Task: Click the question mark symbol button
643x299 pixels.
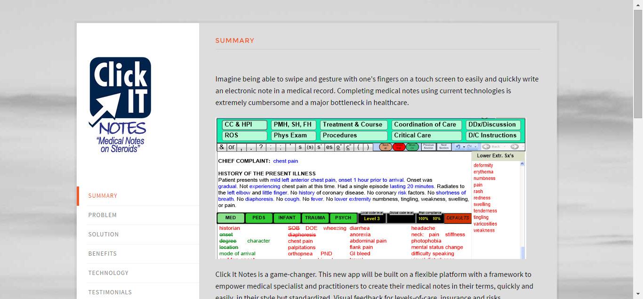Action: click(261, 147)
